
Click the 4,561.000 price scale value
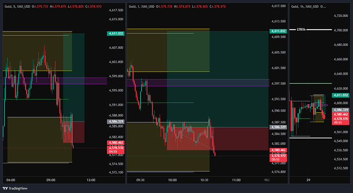341,132
